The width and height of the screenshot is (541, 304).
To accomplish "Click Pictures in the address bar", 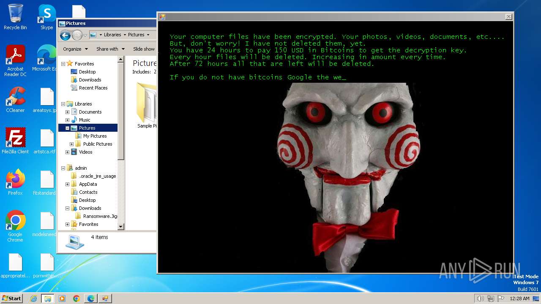I will click(x=136, y=35).
